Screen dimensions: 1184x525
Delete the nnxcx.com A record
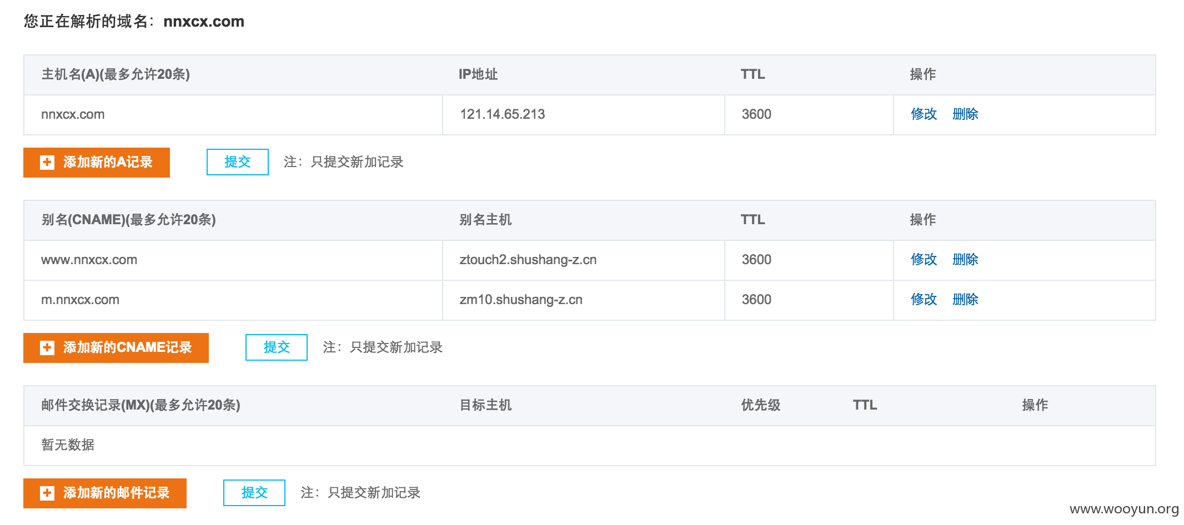[965, 114]
